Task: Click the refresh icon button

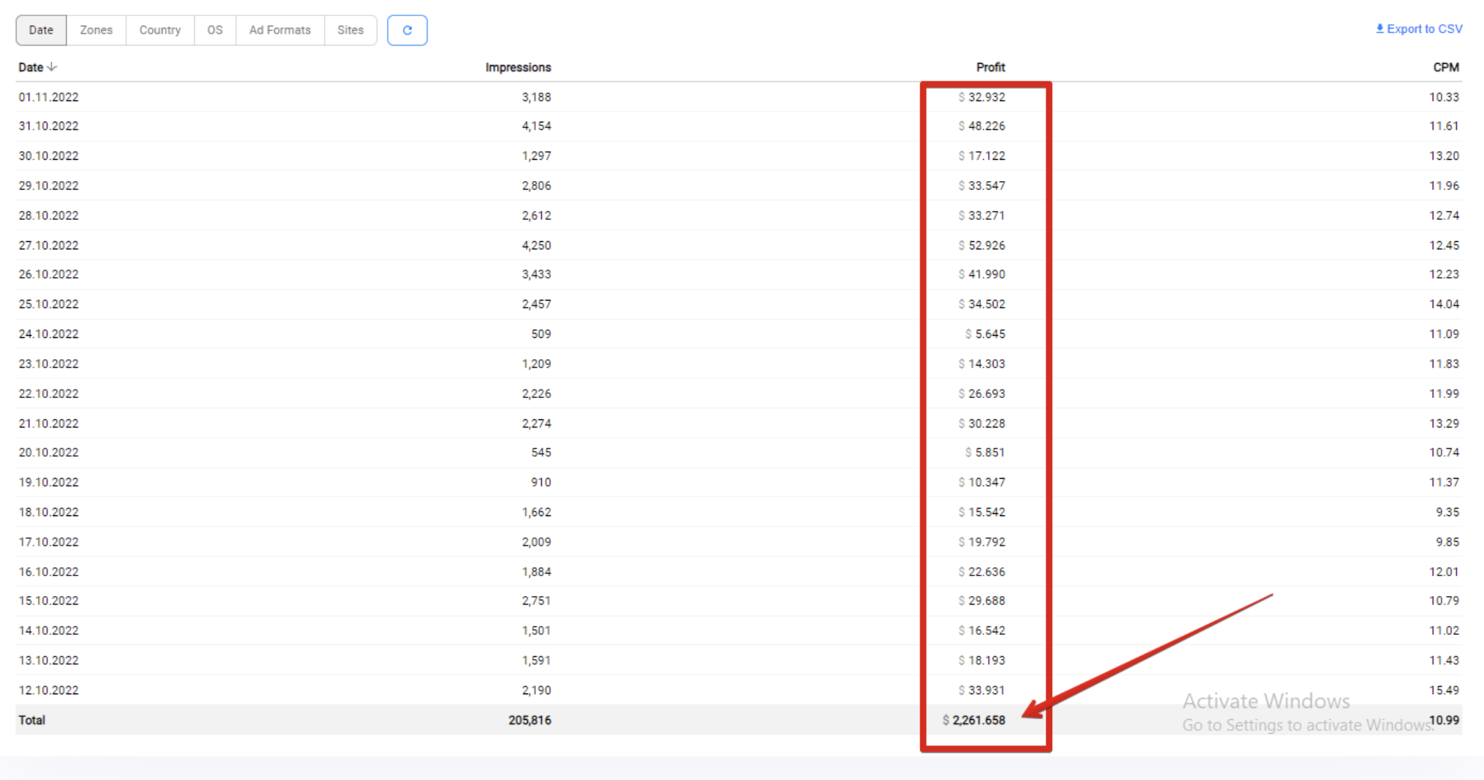Action: (407, 30)
